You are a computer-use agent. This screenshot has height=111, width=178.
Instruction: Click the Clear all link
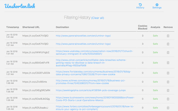click(x=98, y=18)
